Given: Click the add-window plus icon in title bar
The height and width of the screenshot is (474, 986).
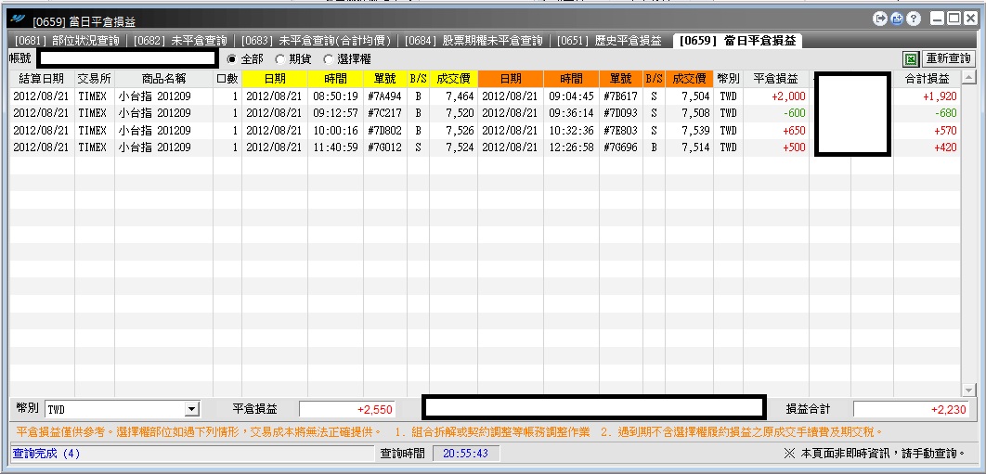Looking at the screenshot, I should [x=897, y=19].
